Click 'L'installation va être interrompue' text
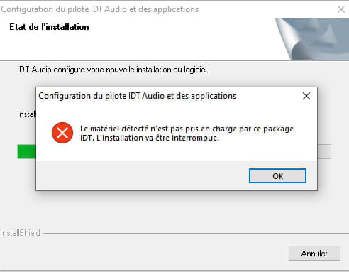The width and height of the screenshot is (349, 272). 157,138
